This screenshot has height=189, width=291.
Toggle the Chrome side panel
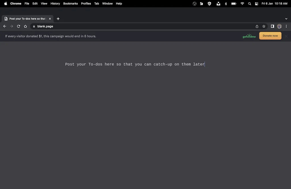pos(272,26)
